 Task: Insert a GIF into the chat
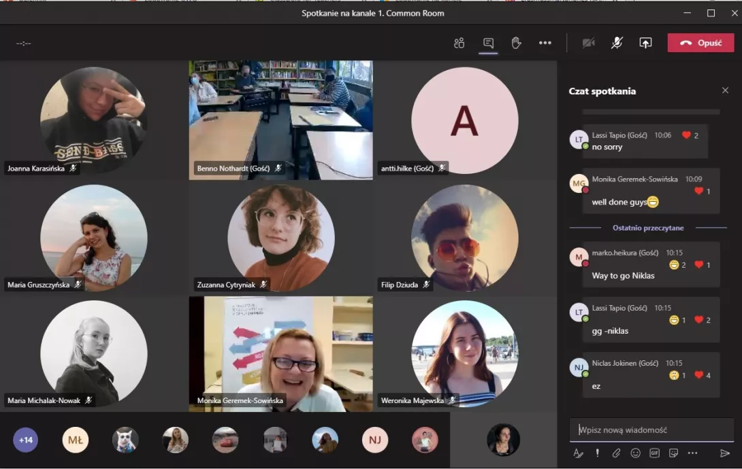coord(654,453)
